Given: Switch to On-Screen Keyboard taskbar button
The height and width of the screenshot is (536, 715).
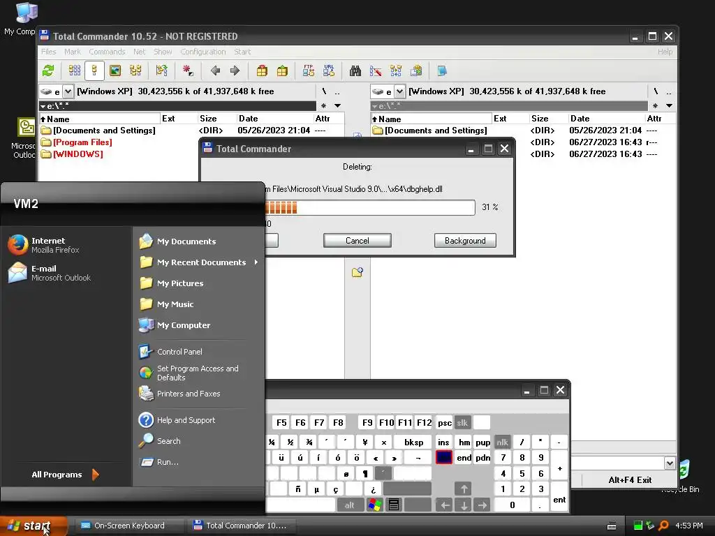Looking at the screenshot, I should [129, 526].
